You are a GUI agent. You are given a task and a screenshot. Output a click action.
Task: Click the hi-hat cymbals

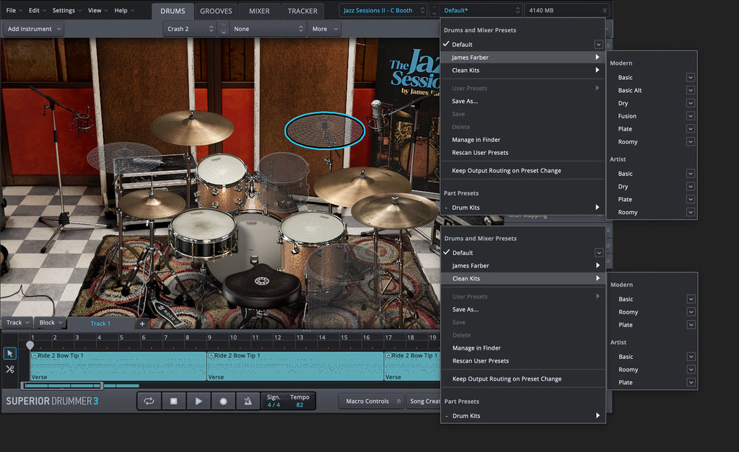click(x=152, y=203)
